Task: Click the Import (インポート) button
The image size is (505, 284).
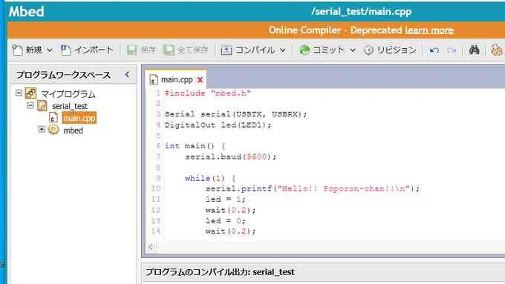Action: click(x=87, y=50)
